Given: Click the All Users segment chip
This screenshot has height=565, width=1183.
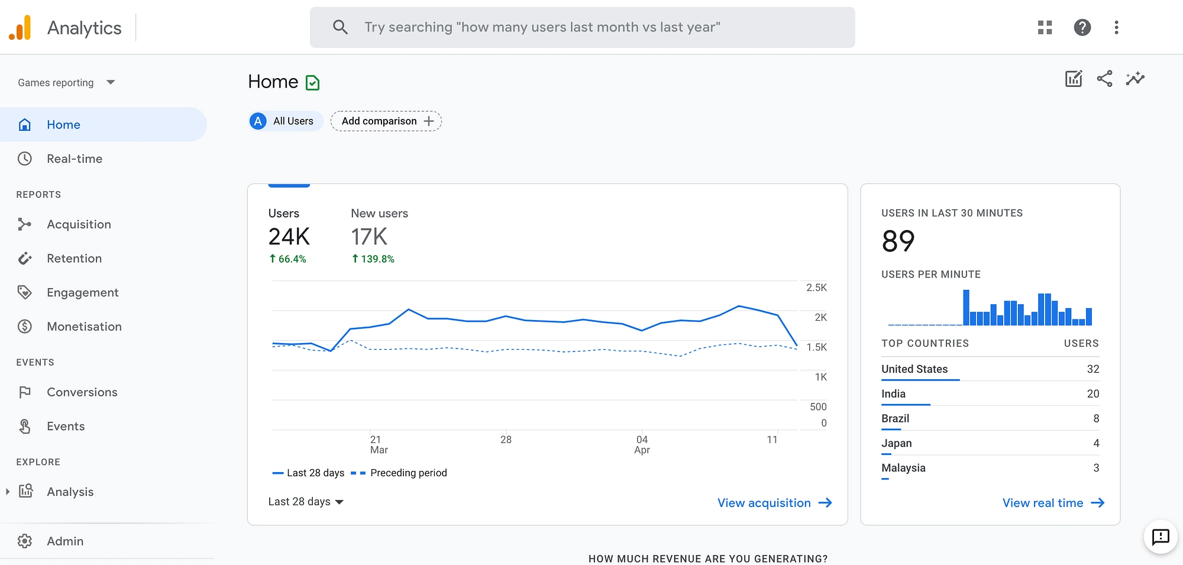Looking at the screenshot, I should pyautogui.click(x=286, y=121).
